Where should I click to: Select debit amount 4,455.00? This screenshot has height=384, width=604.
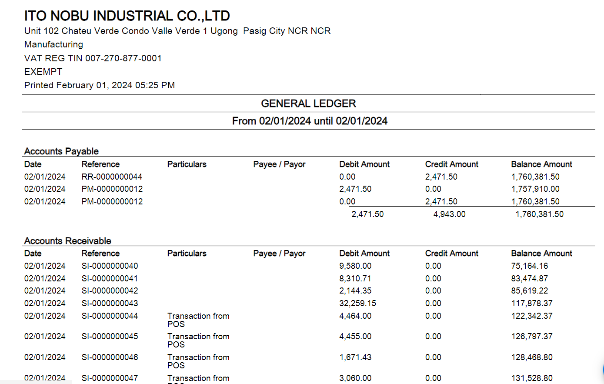[355, 337]
